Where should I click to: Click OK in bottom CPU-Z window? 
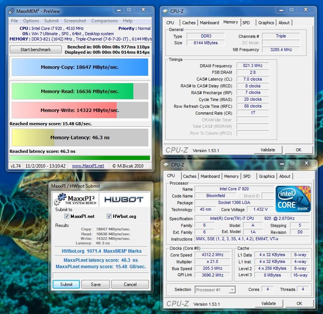coord(300,303)
